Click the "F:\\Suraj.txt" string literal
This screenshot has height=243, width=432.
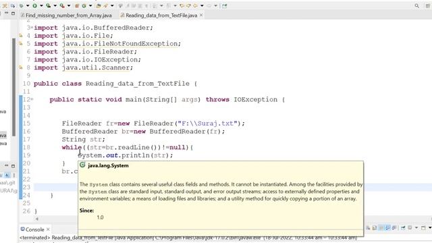point(207,123)
